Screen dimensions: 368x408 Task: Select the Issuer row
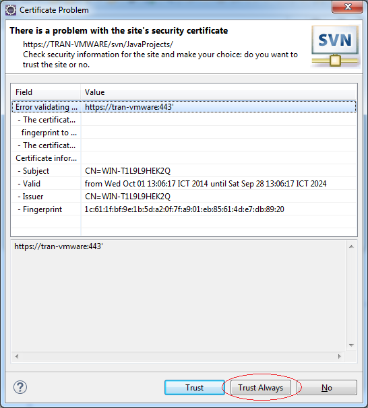(184, 196)
